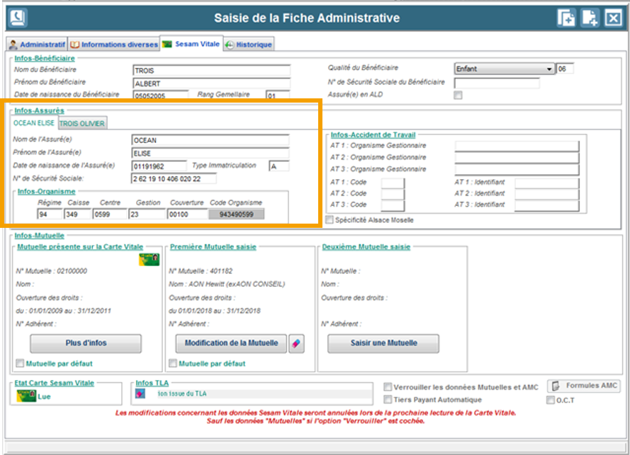Click the Sesam Vitale card status icon labeled Lue
The height and width of the screenshot is (455, 630).
(x=27, y=396)
